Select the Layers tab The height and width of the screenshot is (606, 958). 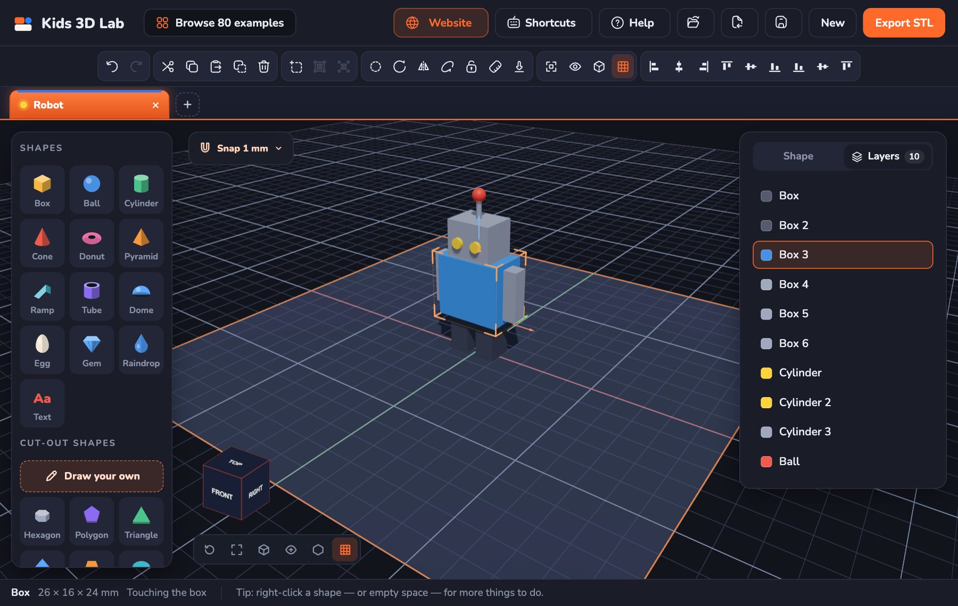click(888, 156)
